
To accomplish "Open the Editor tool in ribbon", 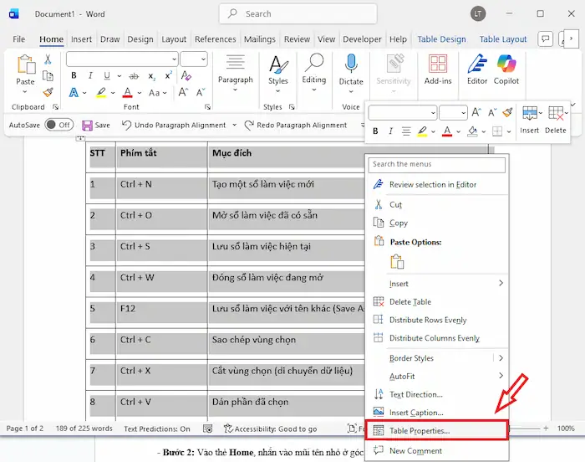I will click(477, 65).
